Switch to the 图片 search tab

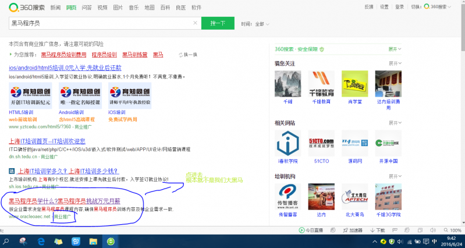click(118, 8)
